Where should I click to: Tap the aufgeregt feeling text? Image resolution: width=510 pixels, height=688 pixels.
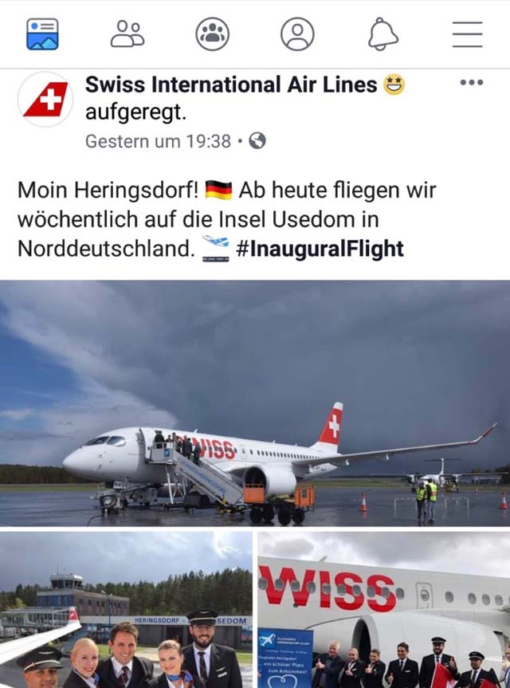pyautogui.click(x=136, y=112)
